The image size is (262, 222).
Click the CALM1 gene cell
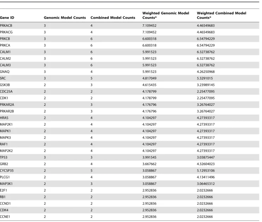click(5, 52)
